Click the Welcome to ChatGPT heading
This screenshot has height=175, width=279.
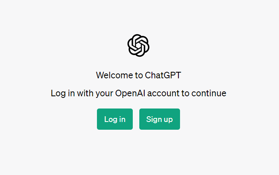coord(138,75)
